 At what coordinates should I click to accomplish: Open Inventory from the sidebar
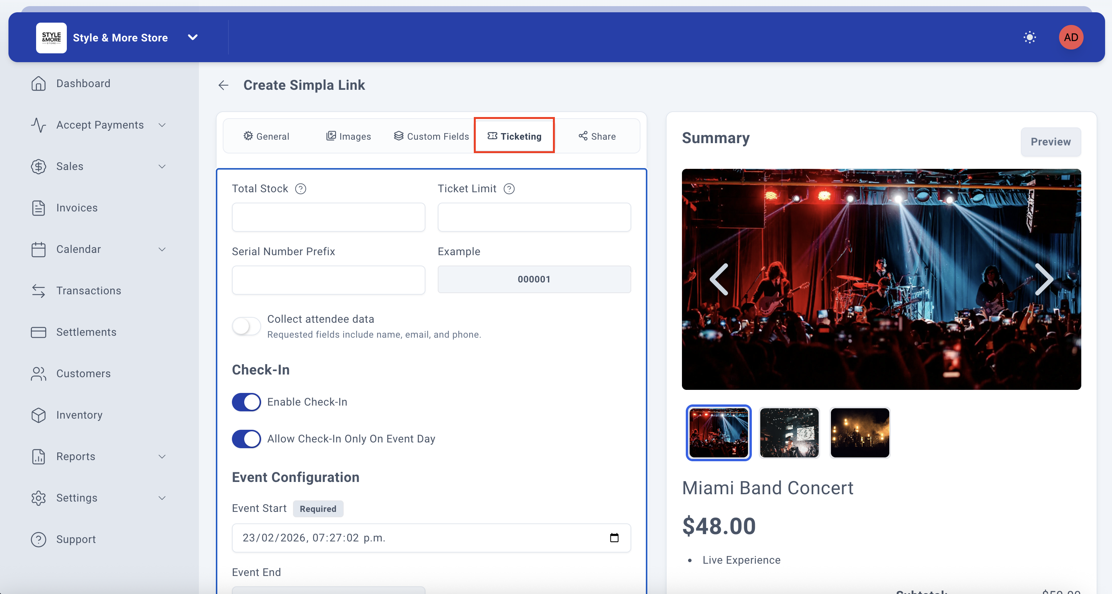click(79, 414)
